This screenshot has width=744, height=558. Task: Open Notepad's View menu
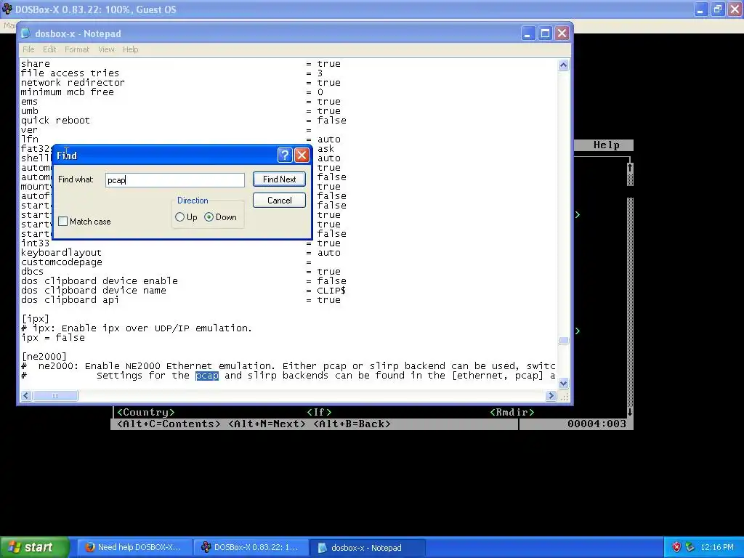(106, 49)
